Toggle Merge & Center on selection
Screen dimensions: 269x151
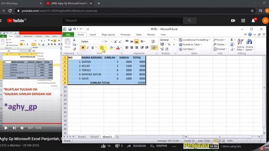(153, 47)
